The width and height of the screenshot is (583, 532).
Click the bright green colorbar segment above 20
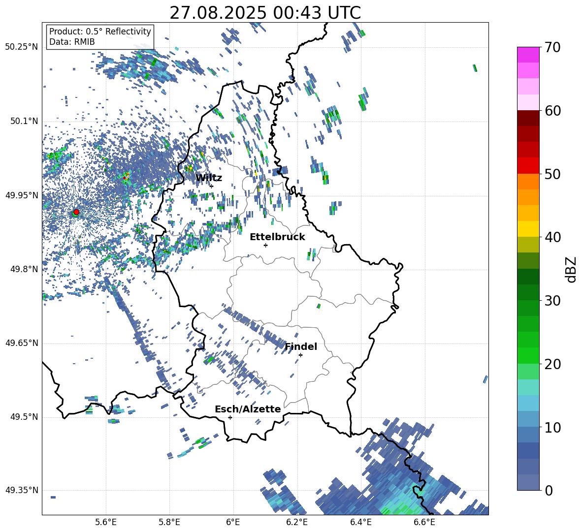(x=528, y=355)
